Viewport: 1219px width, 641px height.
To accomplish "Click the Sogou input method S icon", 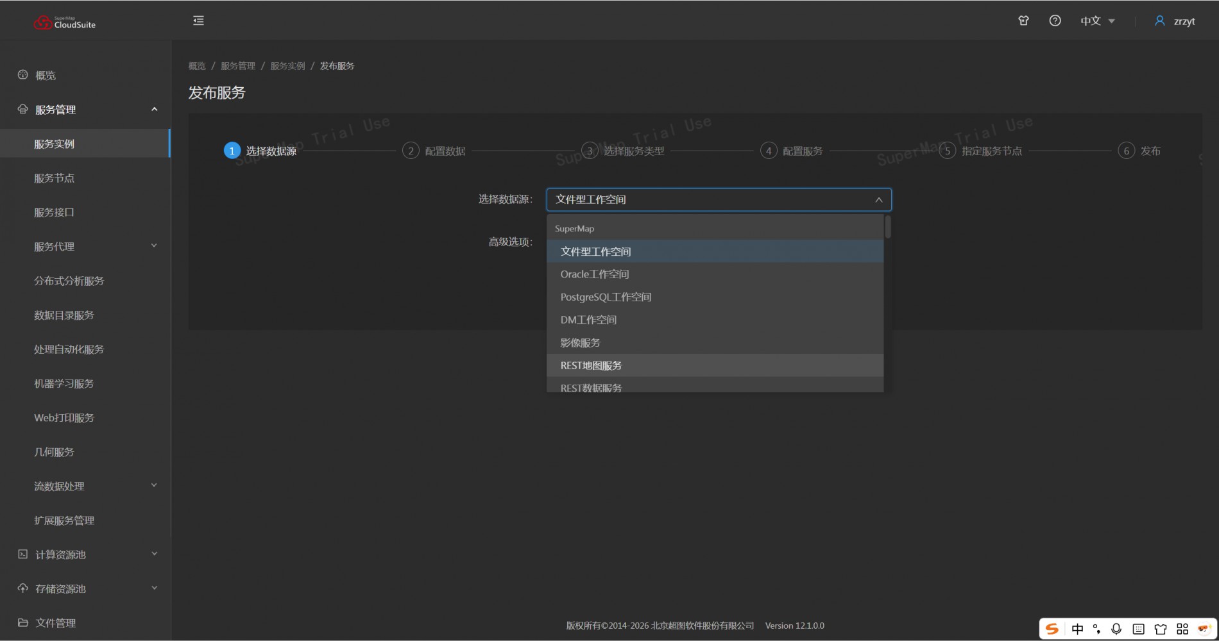I will pyautogui.click(x=1052, y=629).
